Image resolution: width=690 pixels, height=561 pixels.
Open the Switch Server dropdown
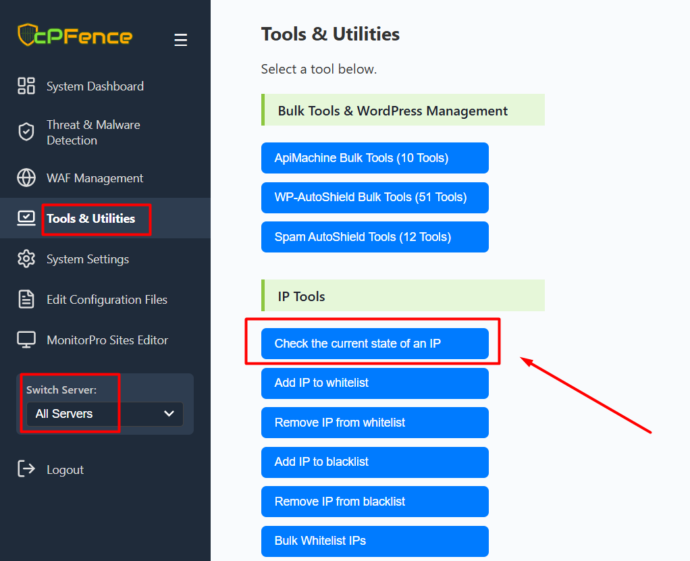(x=105, y=414)
